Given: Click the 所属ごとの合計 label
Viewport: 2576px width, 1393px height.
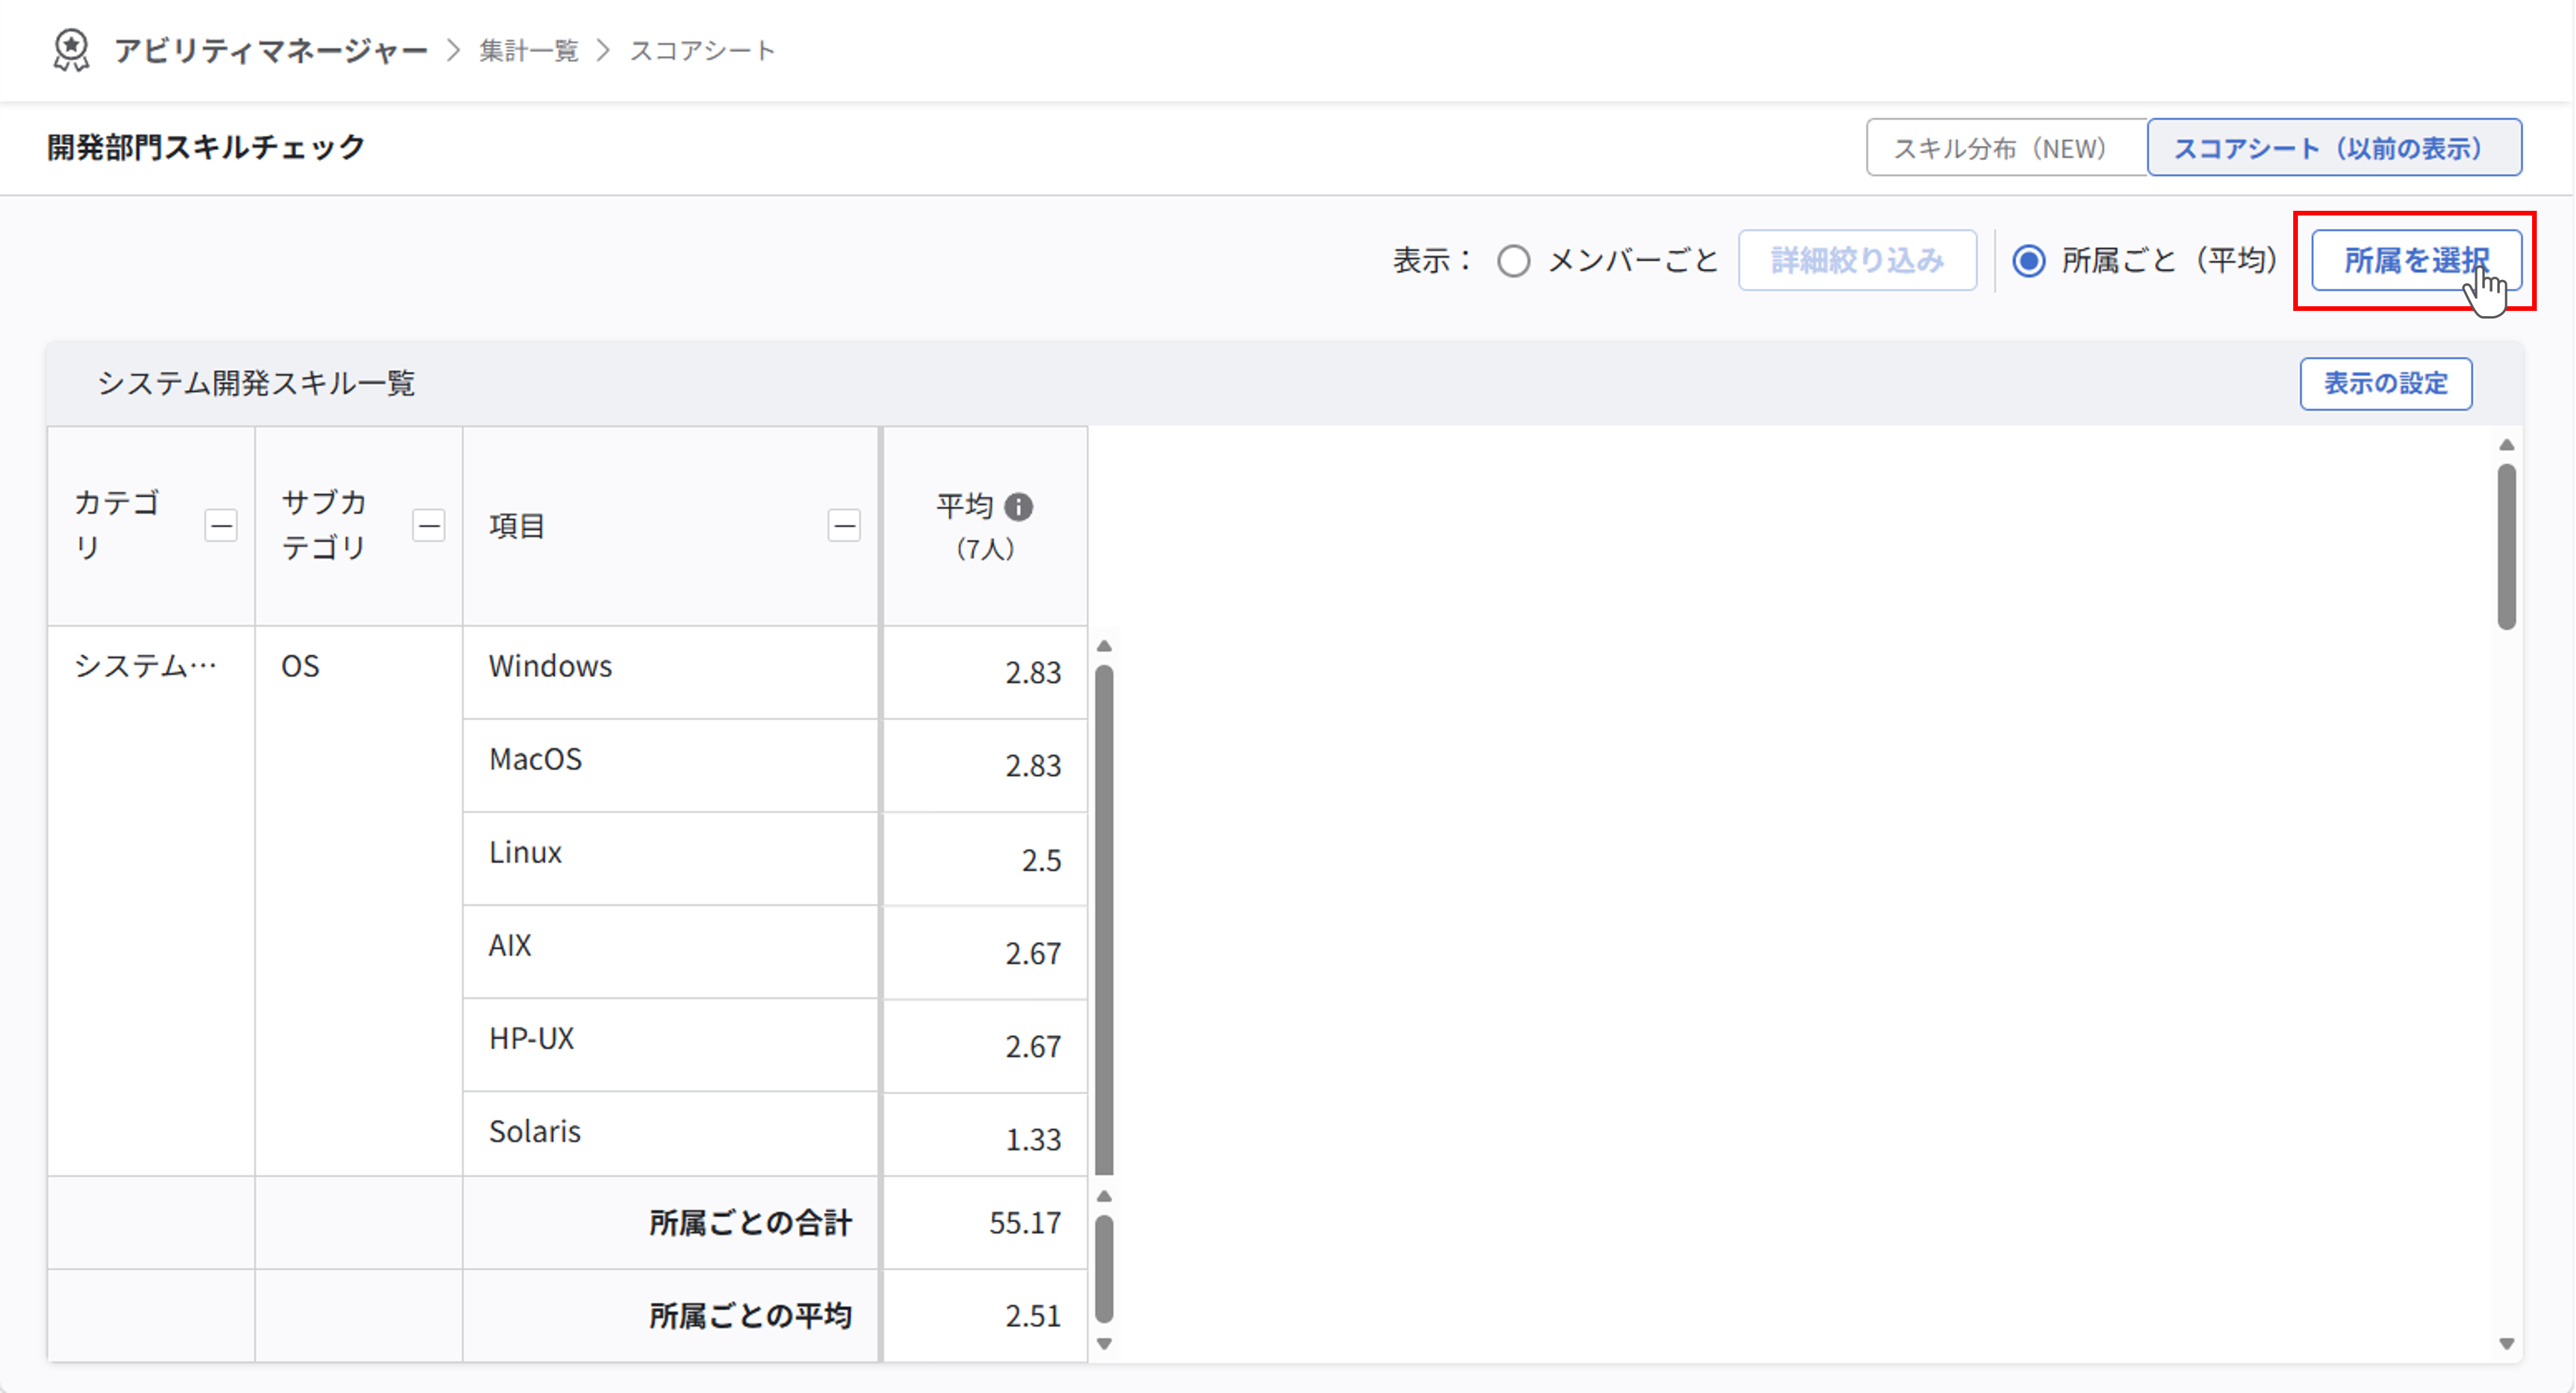Looking at the screenshot, I should (x=750, y=1222).
